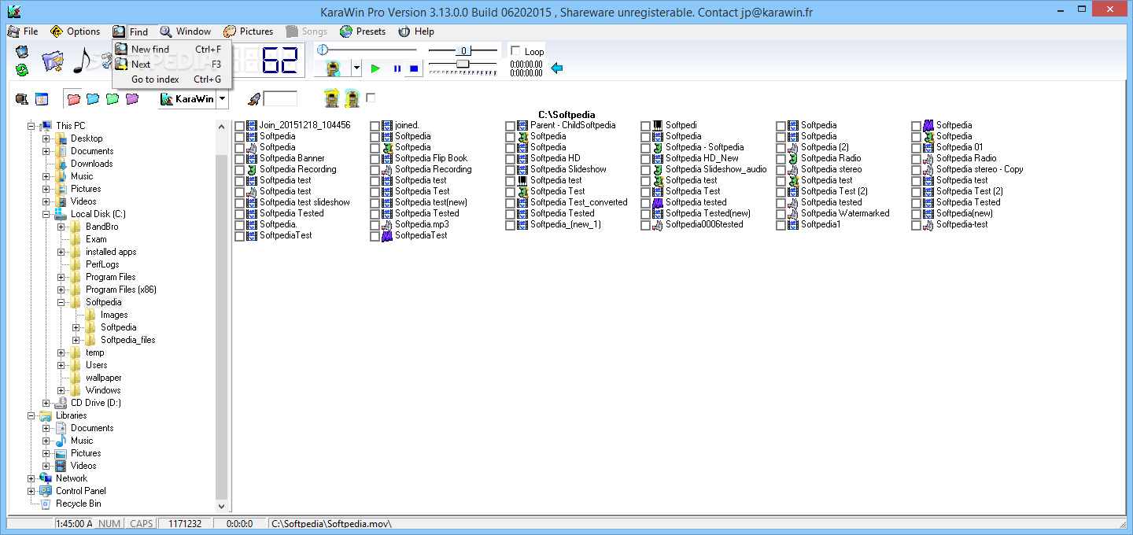Click the blue left arrow icon near timer

click(557, 68)
